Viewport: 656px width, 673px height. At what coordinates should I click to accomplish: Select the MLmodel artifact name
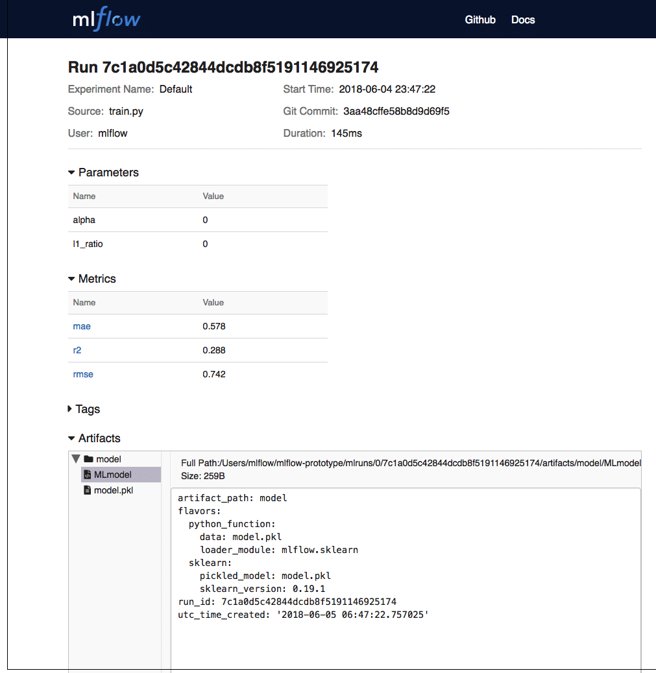(113, 475)
